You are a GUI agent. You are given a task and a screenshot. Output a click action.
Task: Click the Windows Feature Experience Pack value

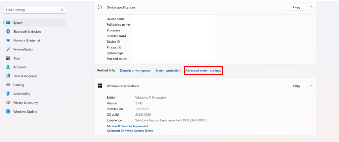click(x=171, y=120)
